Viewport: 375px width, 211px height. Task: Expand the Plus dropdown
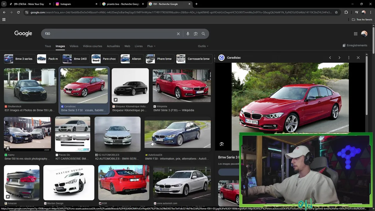151,46
